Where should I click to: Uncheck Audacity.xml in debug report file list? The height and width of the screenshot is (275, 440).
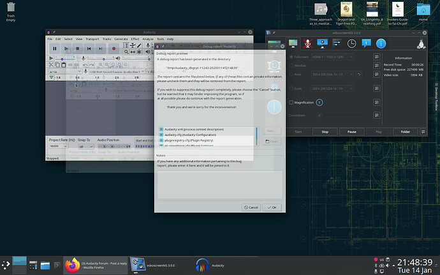(161, 130)
